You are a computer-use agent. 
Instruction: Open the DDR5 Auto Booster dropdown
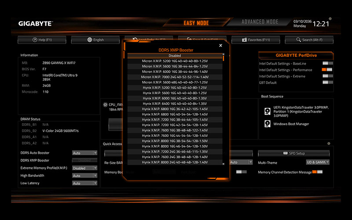[x=84, y=153]
